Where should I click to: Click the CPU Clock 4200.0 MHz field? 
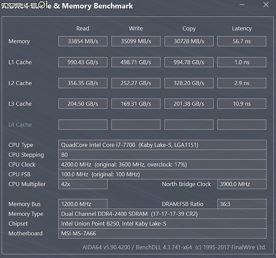162,164
